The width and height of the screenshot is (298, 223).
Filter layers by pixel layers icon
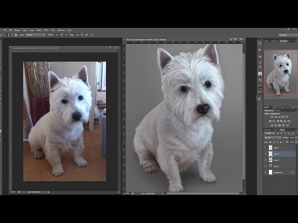tap(278, 133)
